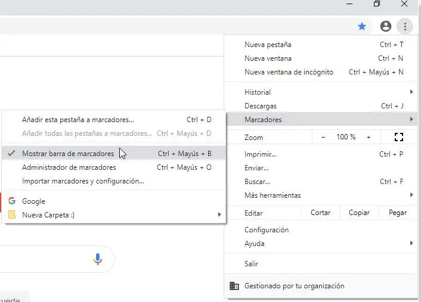This screenshot has width=421, height=302.
Task: Click the organization building icon
Action: tap(234, 286)
